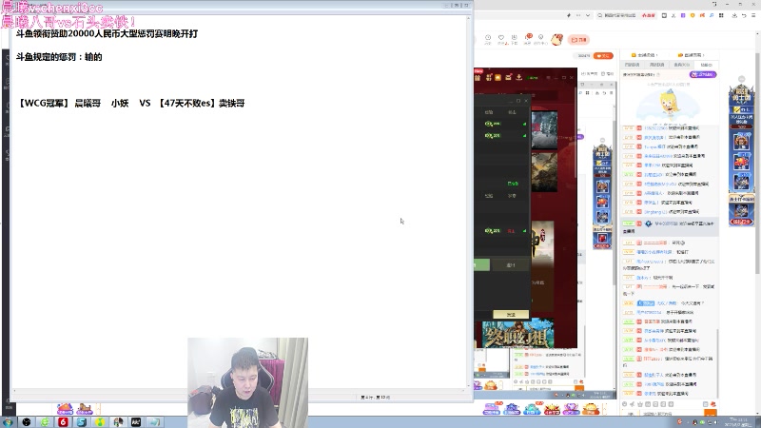Click the browser undo arrow icon
This screenshot has height=428, width=761.
coord(744,15)
